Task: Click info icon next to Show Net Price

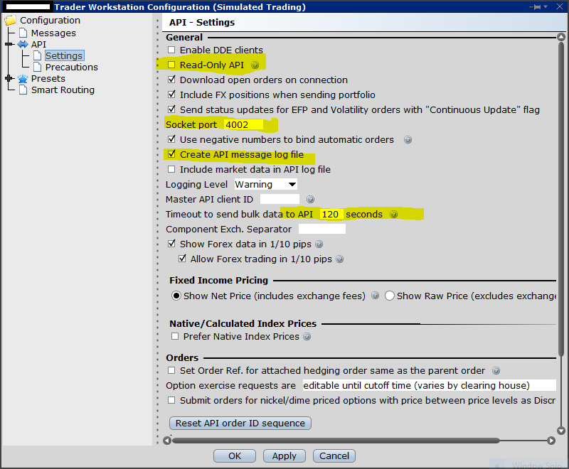Action: pyautogui.click(x=376, y=296)
